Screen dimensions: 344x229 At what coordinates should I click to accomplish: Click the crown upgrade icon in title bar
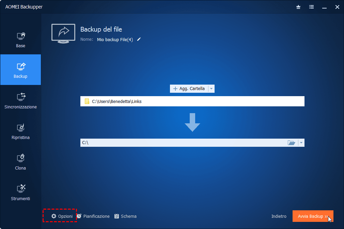pos(298,7)
